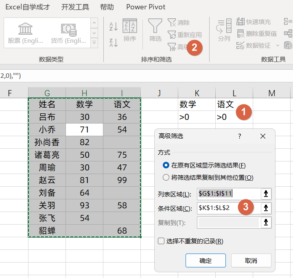This screenshot has width=293, height=278.
Task: Open the 开发工具 tab
Action: pos(75,7)
